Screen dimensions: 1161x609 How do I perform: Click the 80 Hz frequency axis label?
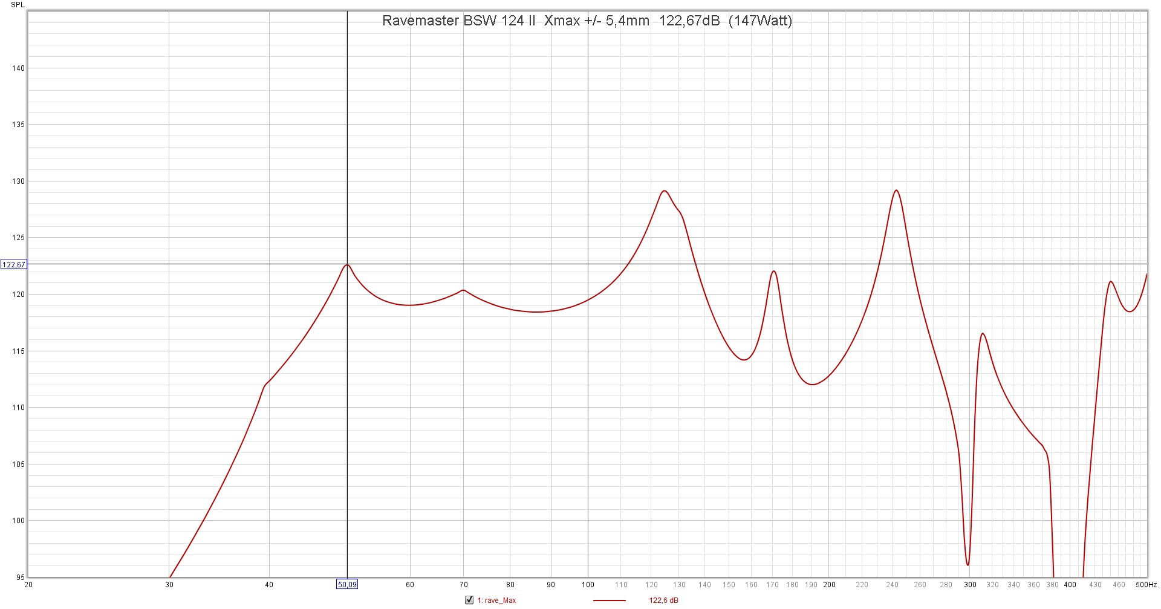(510, 585)
